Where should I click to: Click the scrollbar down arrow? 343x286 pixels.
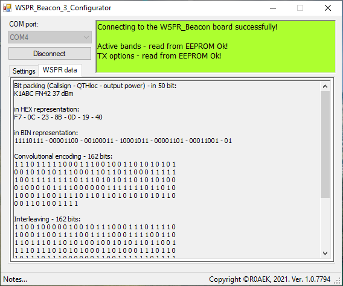click(x=325, y=253)
